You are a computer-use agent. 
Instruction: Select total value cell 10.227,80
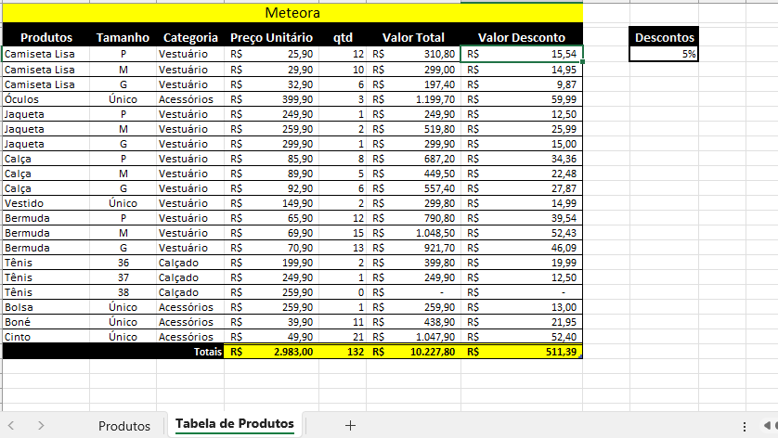click(x=413, y=352)
